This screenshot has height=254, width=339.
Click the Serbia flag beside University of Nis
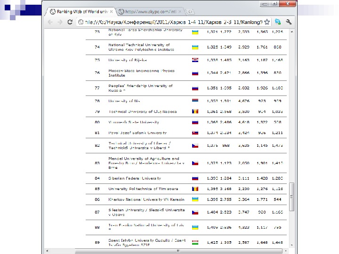click(x=195, y=101)
